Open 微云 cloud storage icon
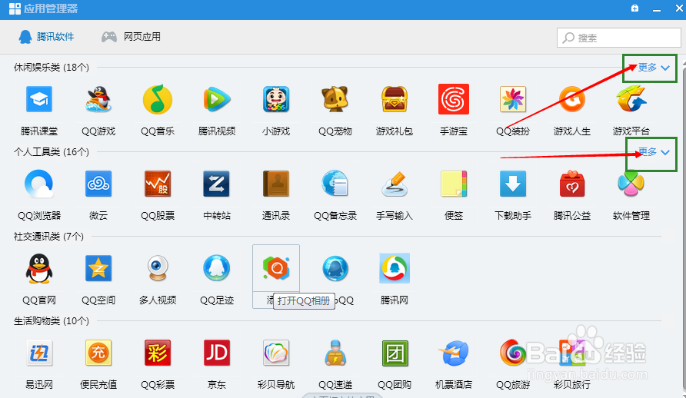686x398 pixels. pos(98,184)
